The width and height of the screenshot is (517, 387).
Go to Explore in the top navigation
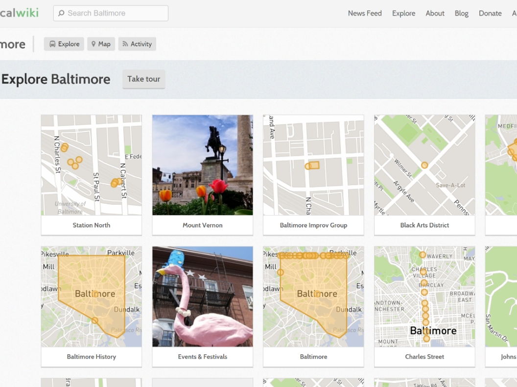click(x=403, y=13)
